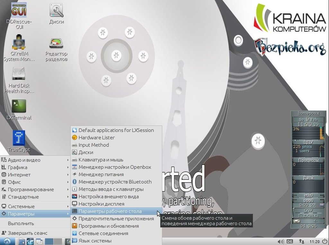The height and width of the screenshot is (245, 329).
Task: Expand the Аудио и видео submenu
Action: (x=35, y=160)
